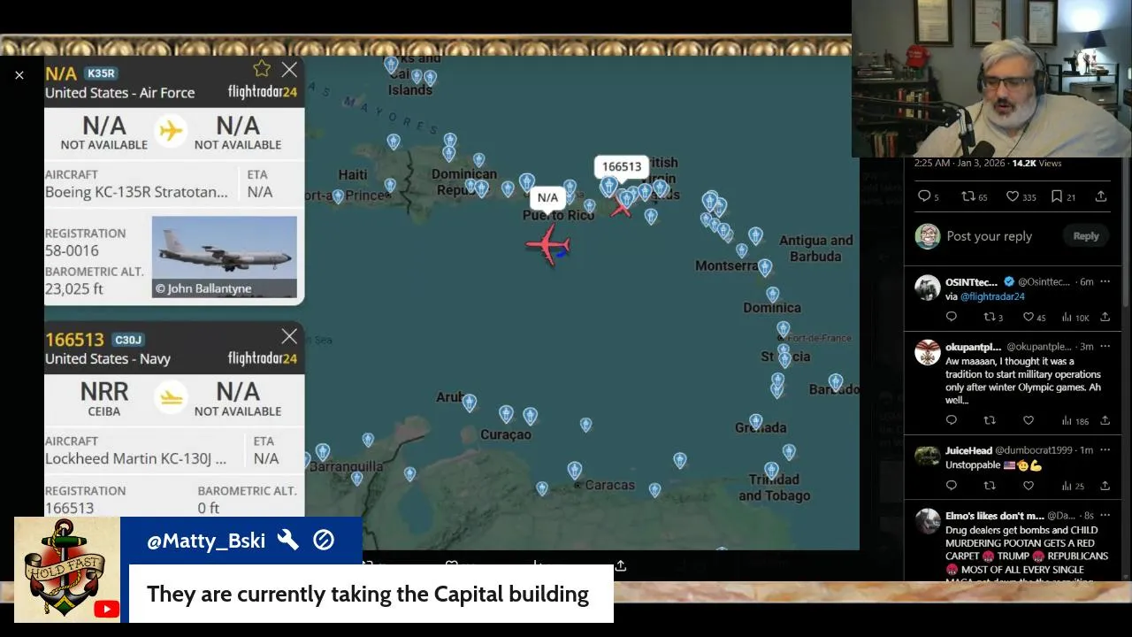Click the Reply button
This screenshot has width=1132, height=637.
point(1086,236)
